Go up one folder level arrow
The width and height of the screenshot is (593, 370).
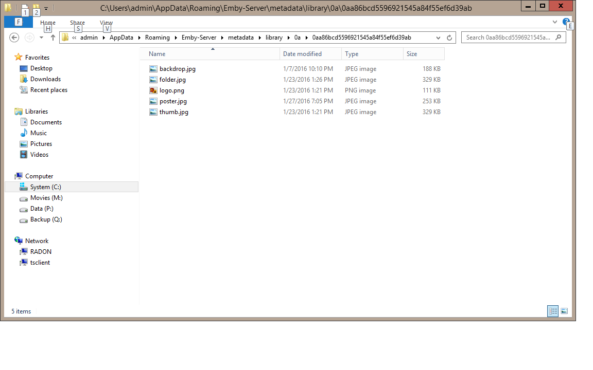coord(53,38)
